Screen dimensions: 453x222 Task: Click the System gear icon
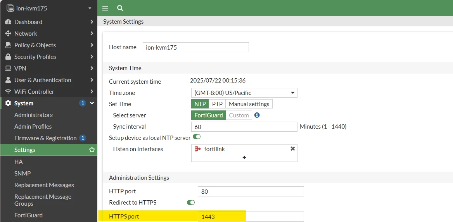tap(8, 103)
